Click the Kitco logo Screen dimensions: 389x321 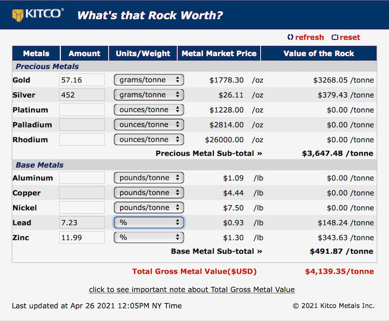click(38, 15)
